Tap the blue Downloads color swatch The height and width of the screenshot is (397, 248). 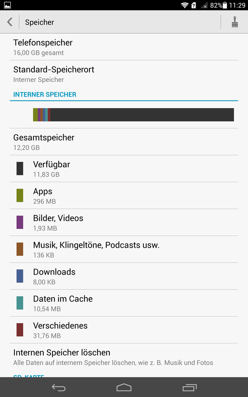pos(20,276)
